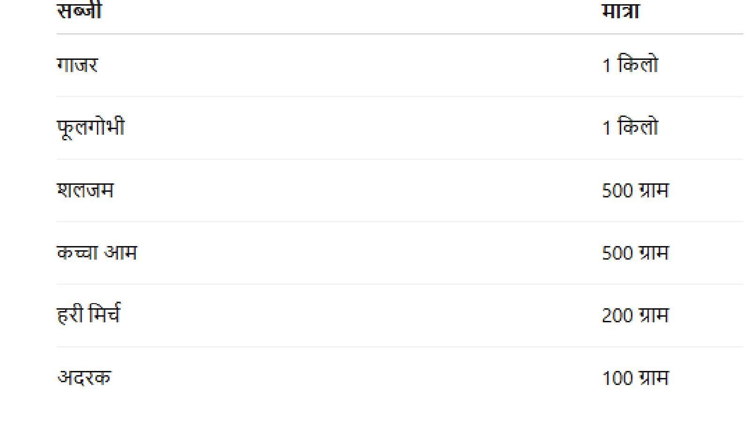Viewport: 749px width, 421px height.
Task: Select the कच्चा आम cell
Action: 96,253
